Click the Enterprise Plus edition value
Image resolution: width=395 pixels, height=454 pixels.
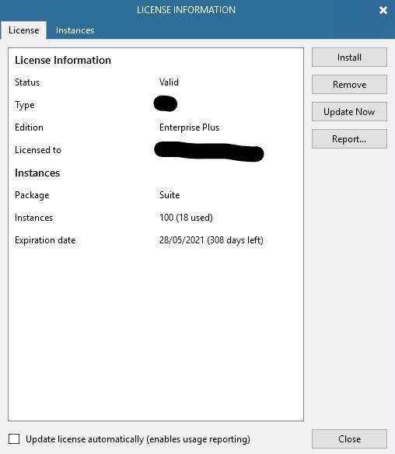coord(189,127)
